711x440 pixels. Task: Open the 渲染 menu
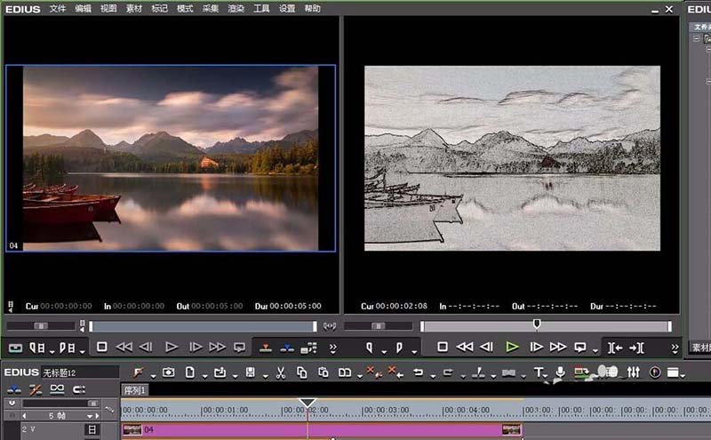[x=236, y=9]
